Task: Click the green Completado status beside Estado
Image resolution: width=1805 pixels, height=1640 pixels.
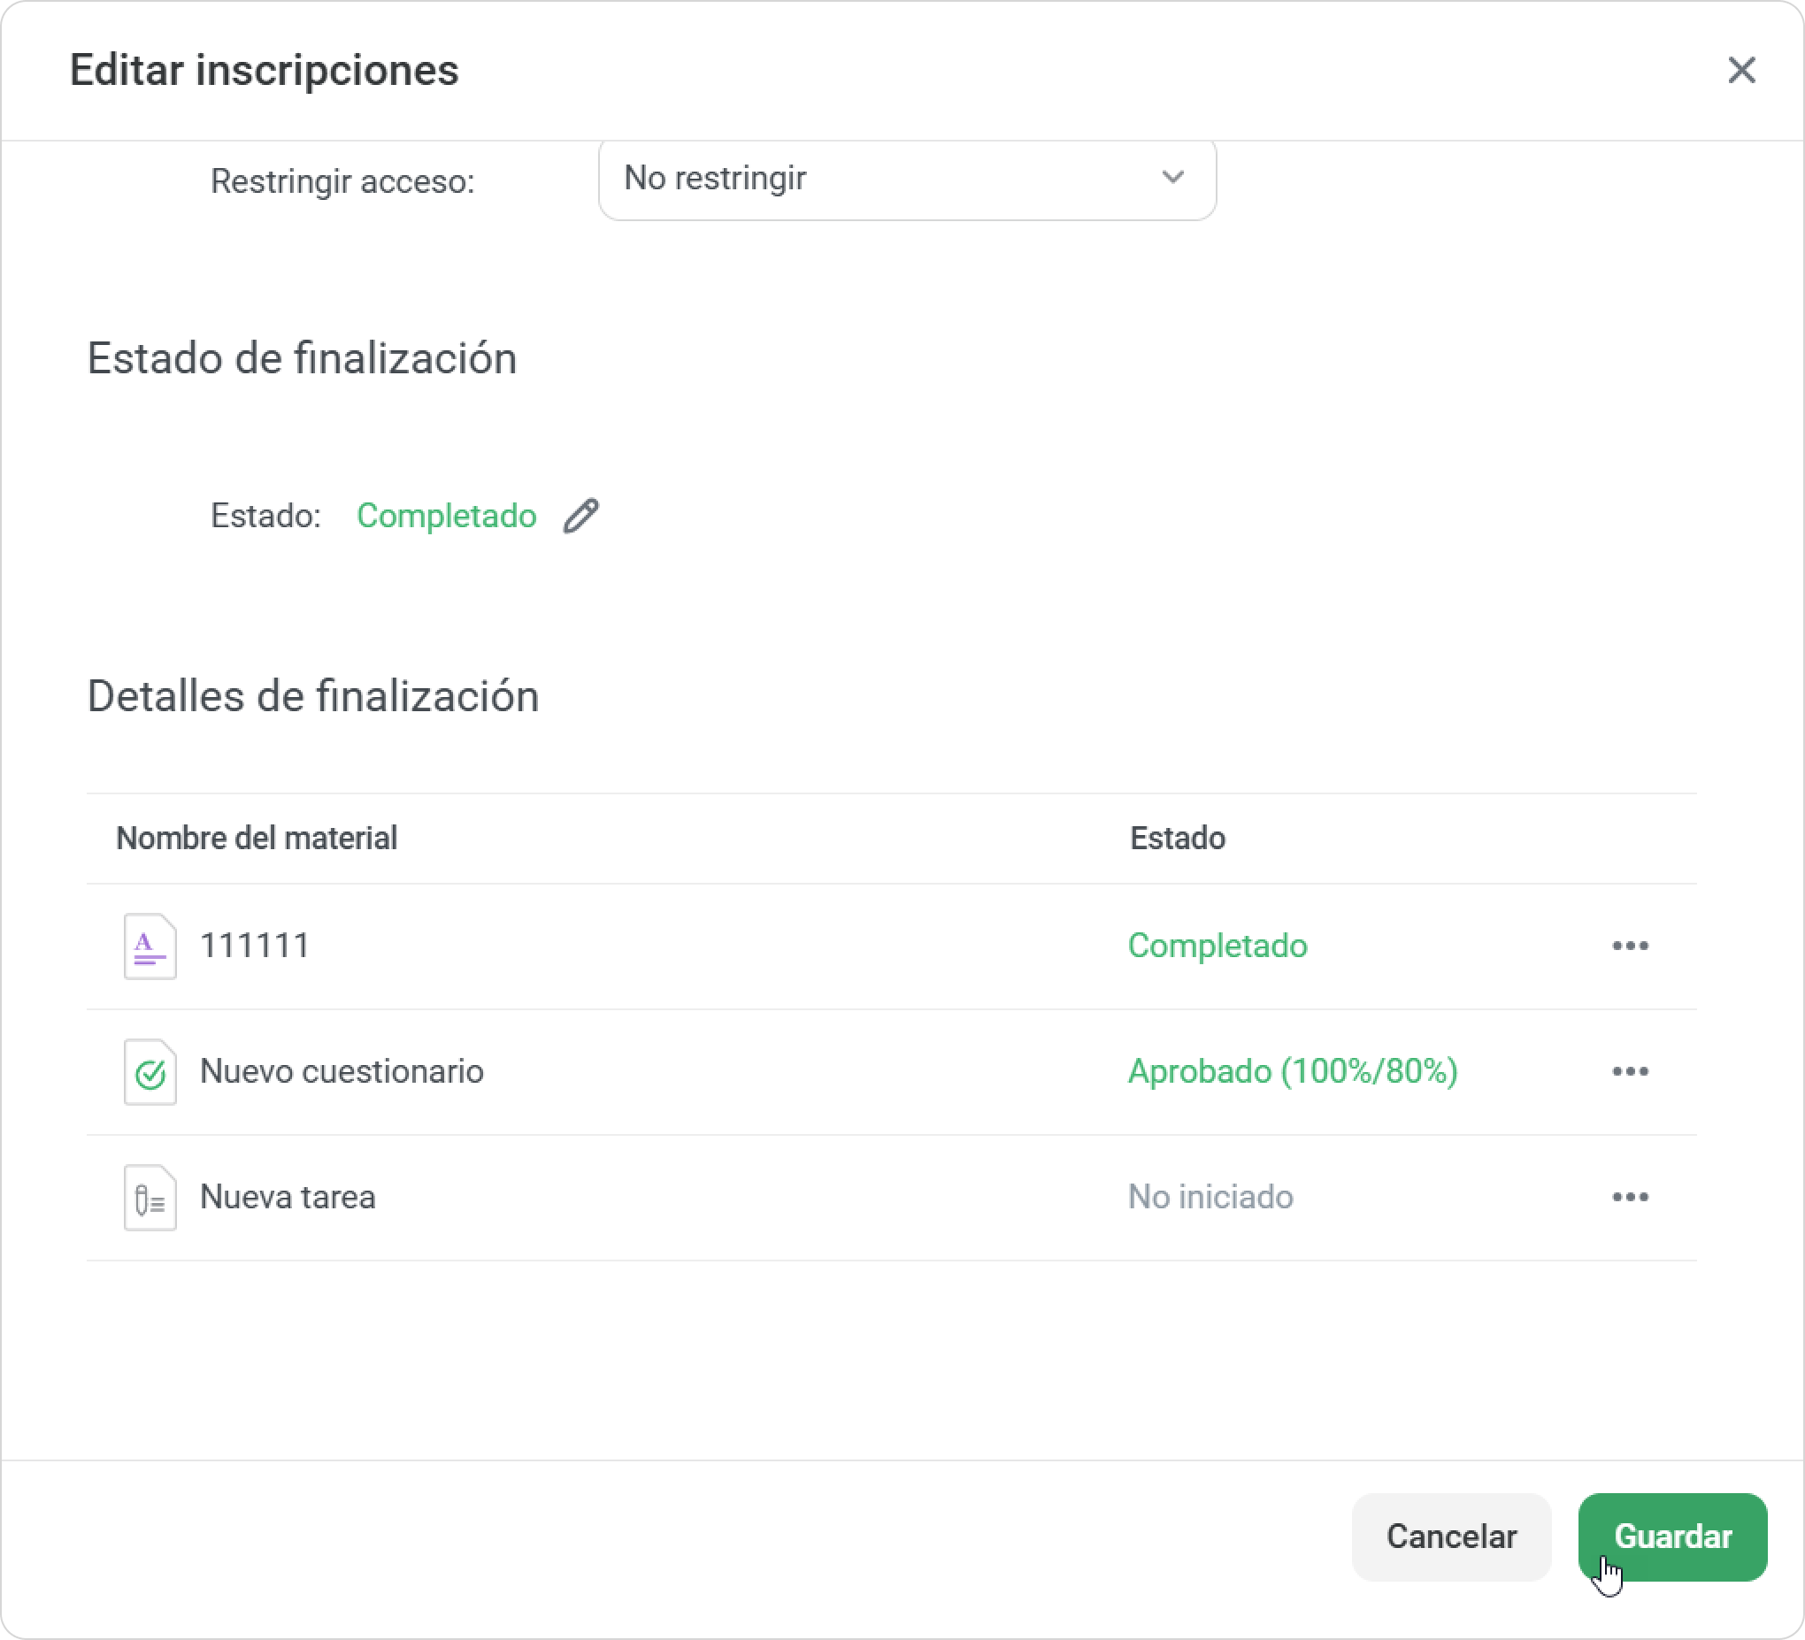Action: [x=446, y=516]
